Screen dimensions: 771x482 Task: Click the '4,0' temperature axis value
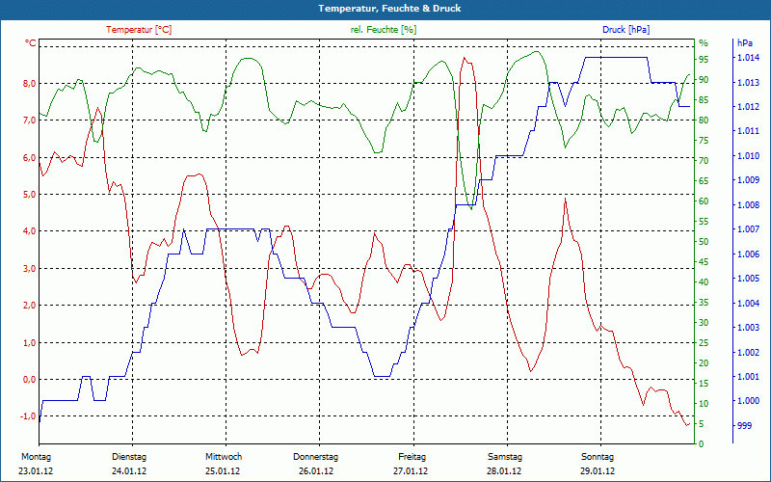(x=30, y=231)
